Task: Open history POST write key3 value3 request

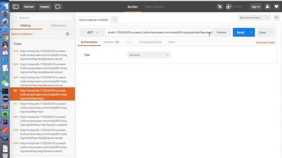Action: (x=42, y=81)
